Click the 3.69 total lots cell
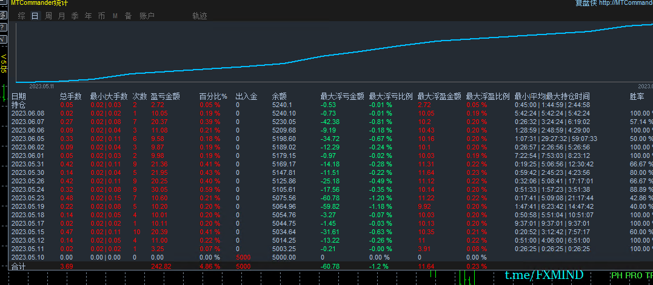The height and width of the screenshot is (285, 653). (x=67, y=266)
